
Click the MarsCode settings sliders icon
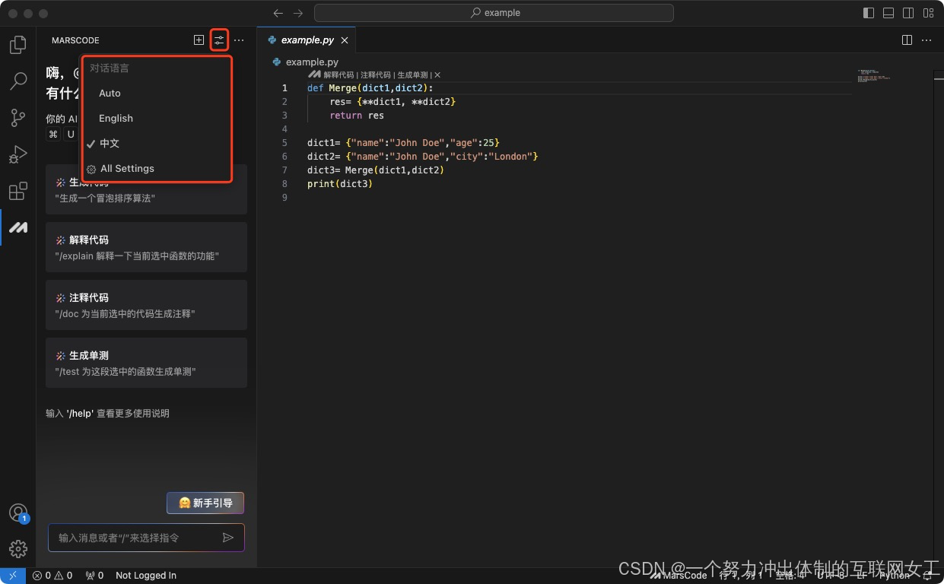219,40
